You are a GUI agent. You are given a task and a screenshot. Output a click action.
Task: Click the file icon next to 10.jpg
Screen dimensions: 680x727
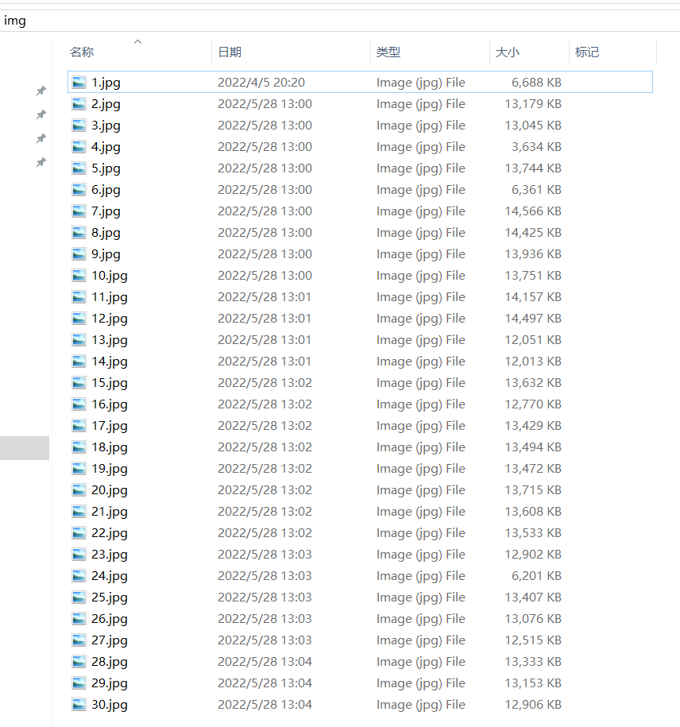pyautogui.click(x=79, y=275)
